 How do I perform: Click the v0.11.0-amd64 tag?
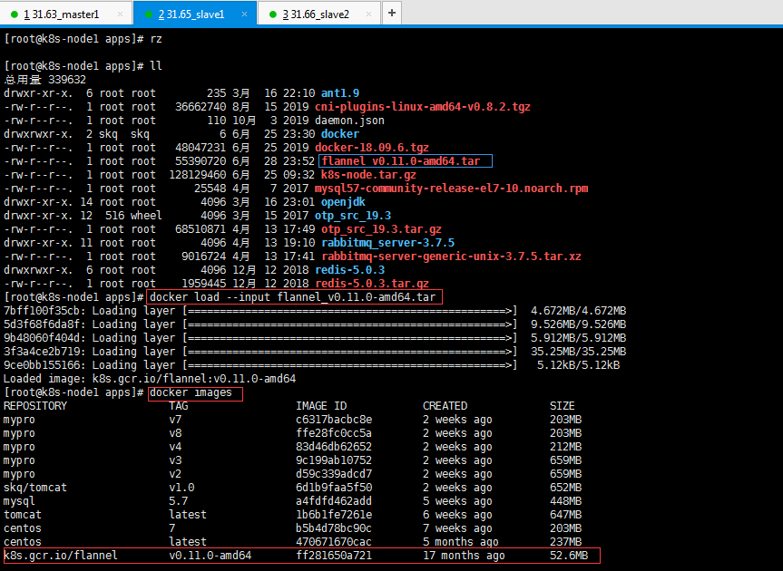[x=210, y=556]
